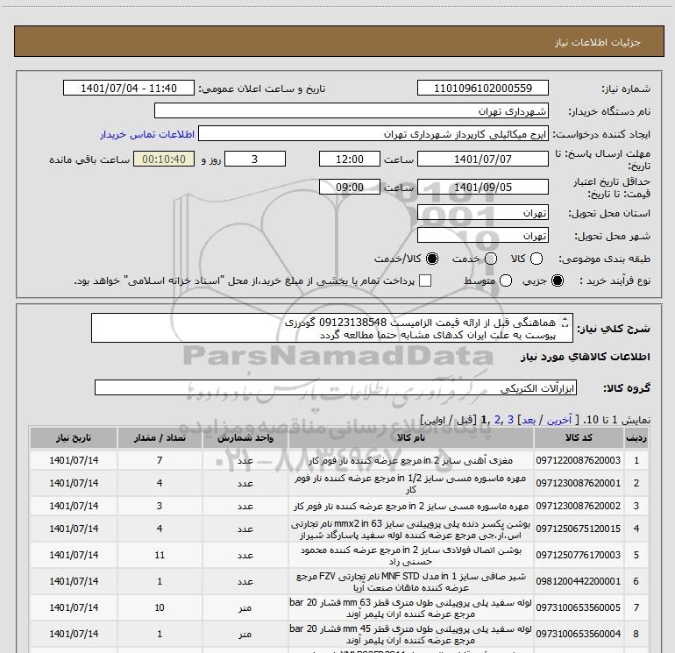Click quantity 11 in row 5
Image resolution: width=675 pixels, height=653 pixels.
coord(160,555)
